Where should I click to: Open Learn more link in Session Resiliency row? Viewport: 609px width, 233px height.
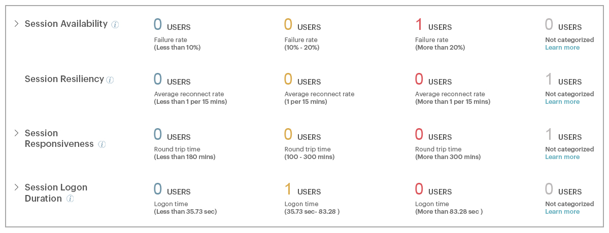pyautogui.click(x=562, y=102)
